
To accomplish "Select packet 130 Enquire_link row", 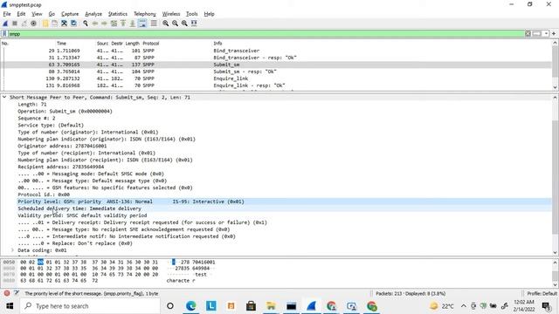I will pos(276,78).
